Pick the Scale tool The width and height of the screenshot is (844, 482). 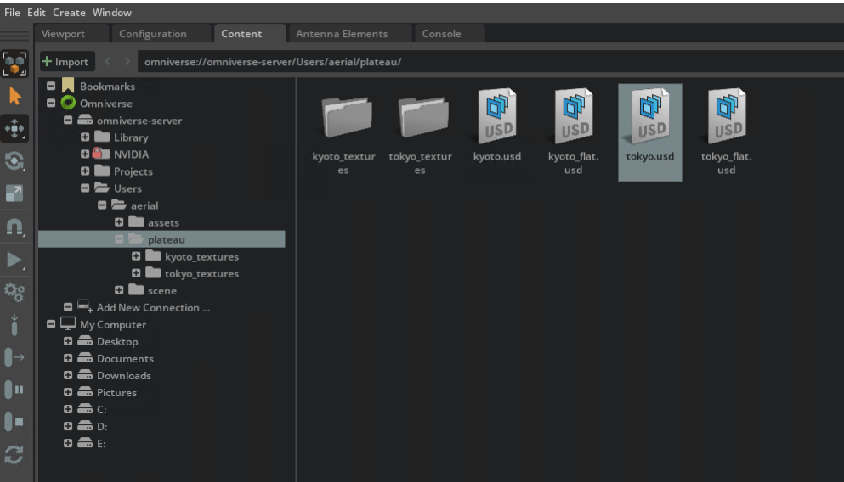click(15, 193)
